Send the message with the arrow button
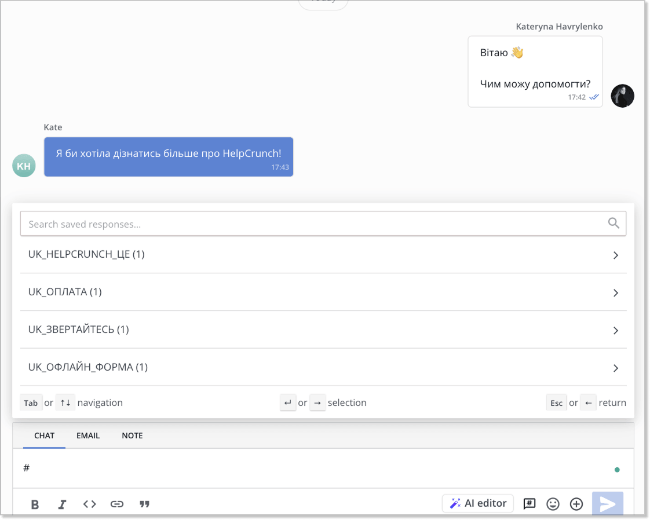The height and width of the screenshot is (520, 650). click(x=607, y=503)
